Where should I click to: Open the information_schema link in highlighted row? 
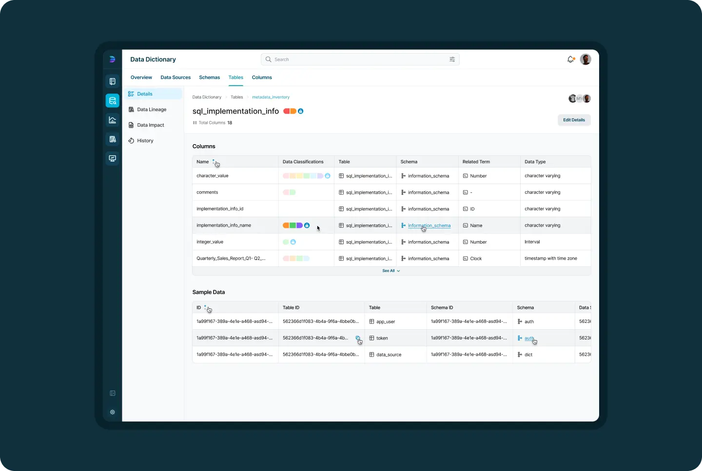(x=429, y=226)
